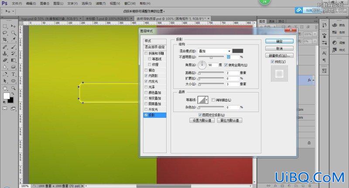Switch to the 通道 (Channels) tab

tap(271, 21)
